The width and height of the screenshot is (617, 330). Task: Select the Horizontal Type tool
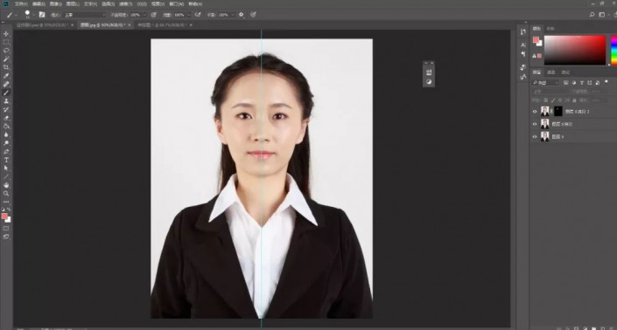pos(6,160)
